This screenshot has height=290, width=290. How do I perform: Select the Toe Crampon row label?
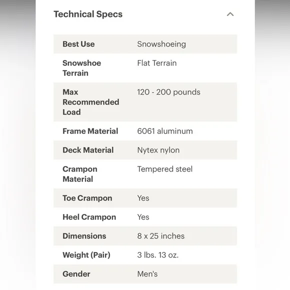pyautogui.click(x=87, y=198)
